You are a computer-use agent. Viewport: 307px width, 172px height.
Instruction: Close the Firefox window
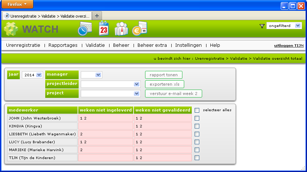click(301, 6)
